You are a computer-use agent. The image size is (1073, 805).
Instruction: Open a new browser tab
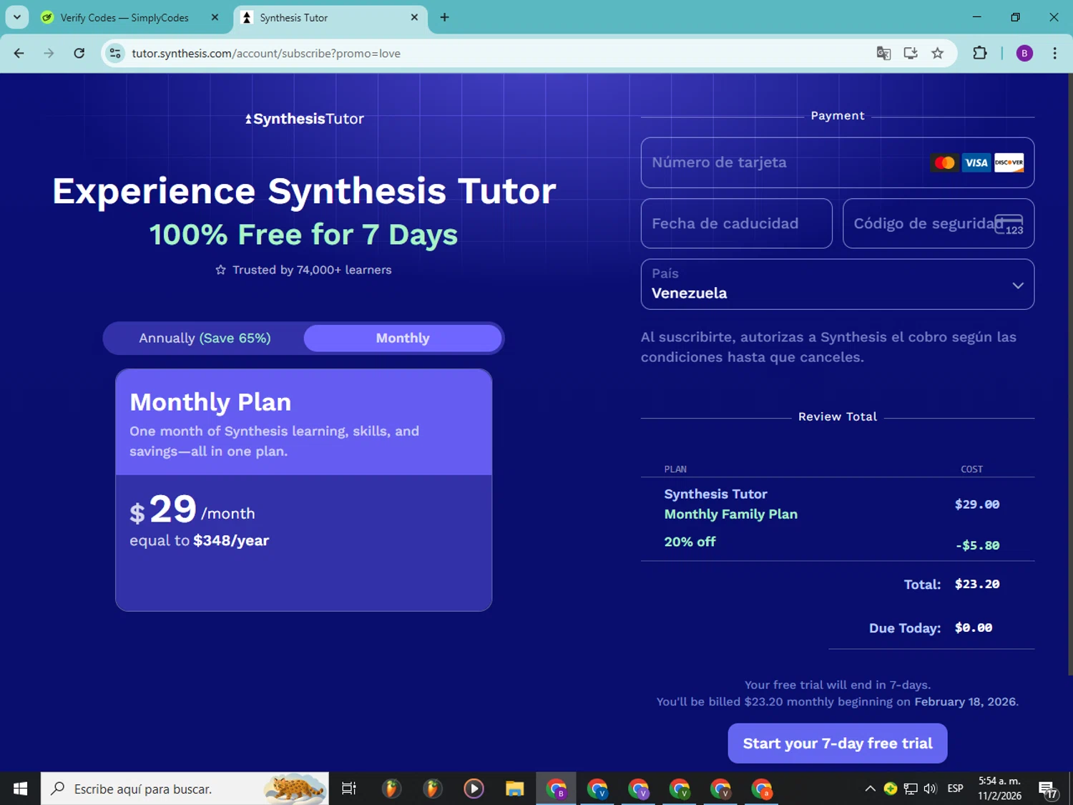(444, 17)
